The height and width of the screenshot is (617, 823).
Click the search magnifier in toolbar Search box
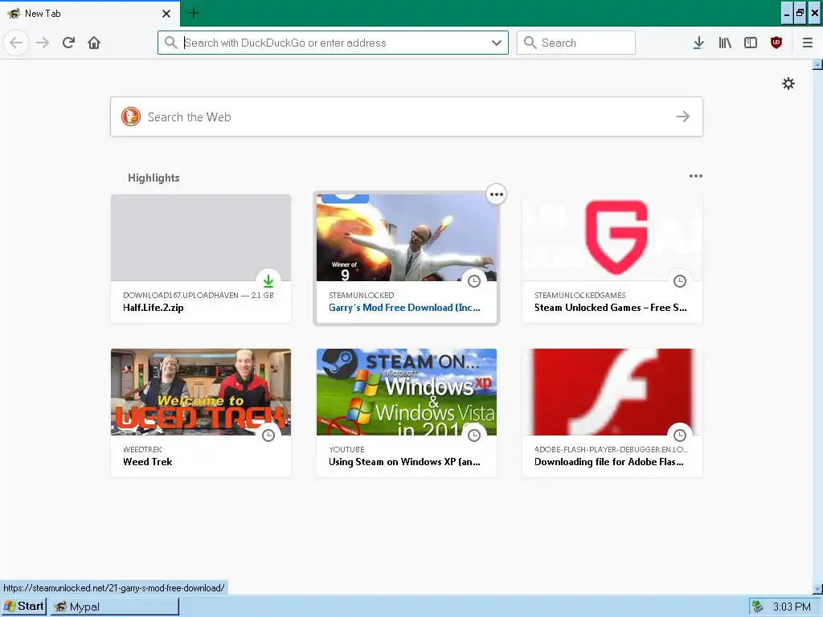(x=530, y=43)
